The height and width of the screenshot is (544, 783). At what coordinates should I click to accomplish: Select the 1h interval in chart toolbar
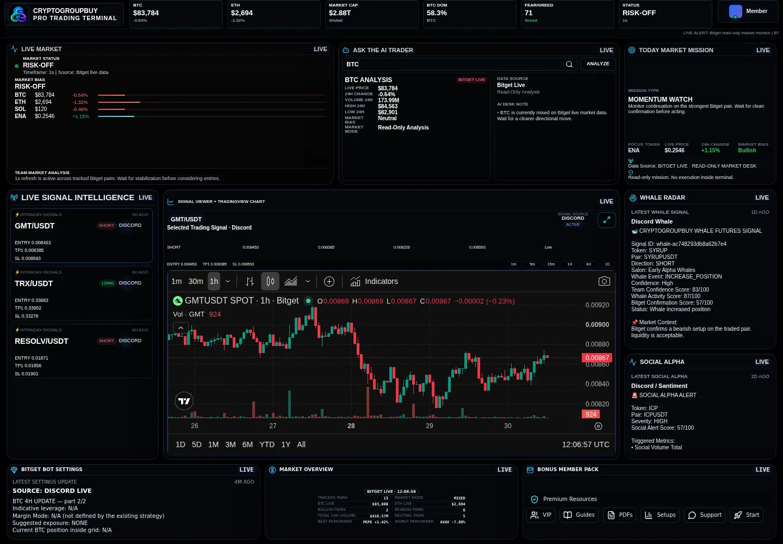(214, 281)
